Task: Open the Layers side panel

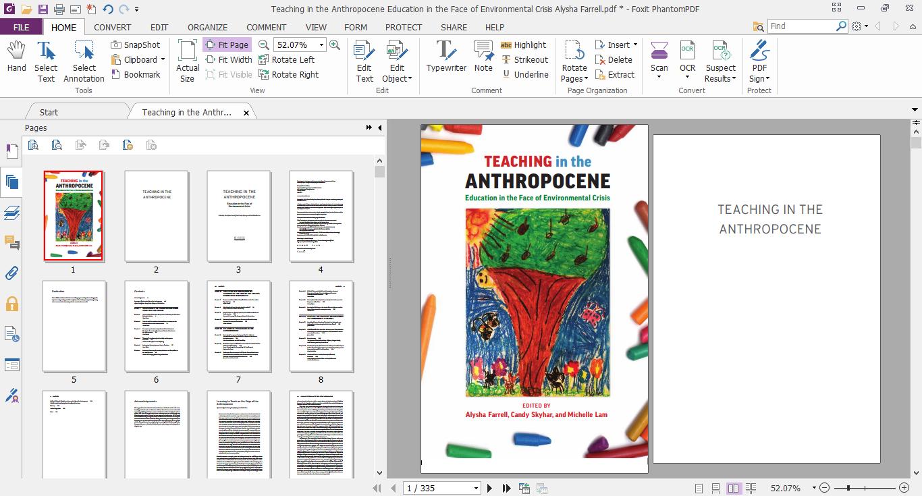Action: tap(11, 213)
